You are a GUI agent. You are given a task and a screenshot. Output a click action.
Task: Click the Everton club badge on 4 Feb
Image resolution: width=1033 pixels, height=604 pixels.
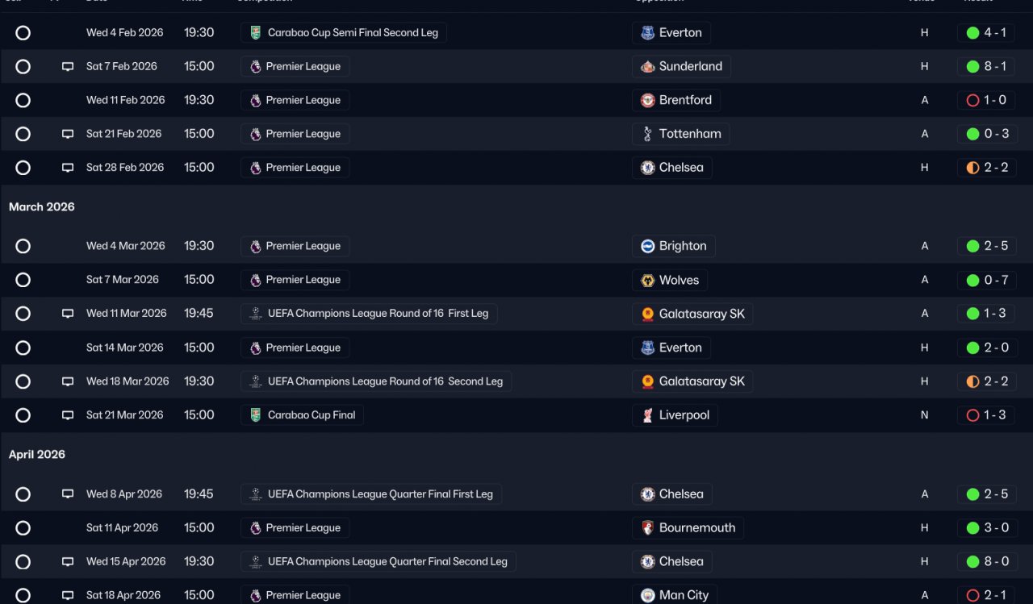click(x=647, y=33)
